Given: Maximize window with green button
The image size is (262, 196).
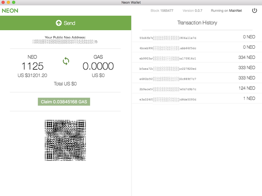Looking at the screenshot, I should tap(14, 2).
